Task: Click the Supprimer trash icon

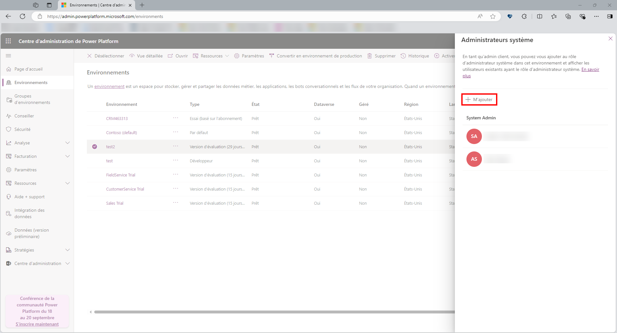Action: (x=370, y=56)
